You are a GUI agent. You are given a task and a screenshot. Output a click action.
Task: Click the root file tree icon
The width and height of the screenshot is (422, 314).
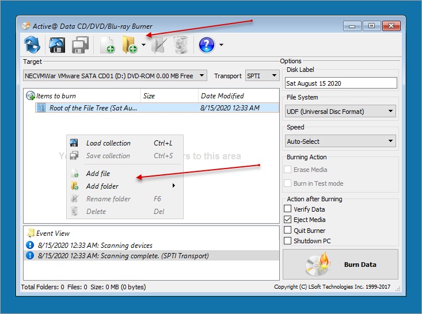(41, 108)
